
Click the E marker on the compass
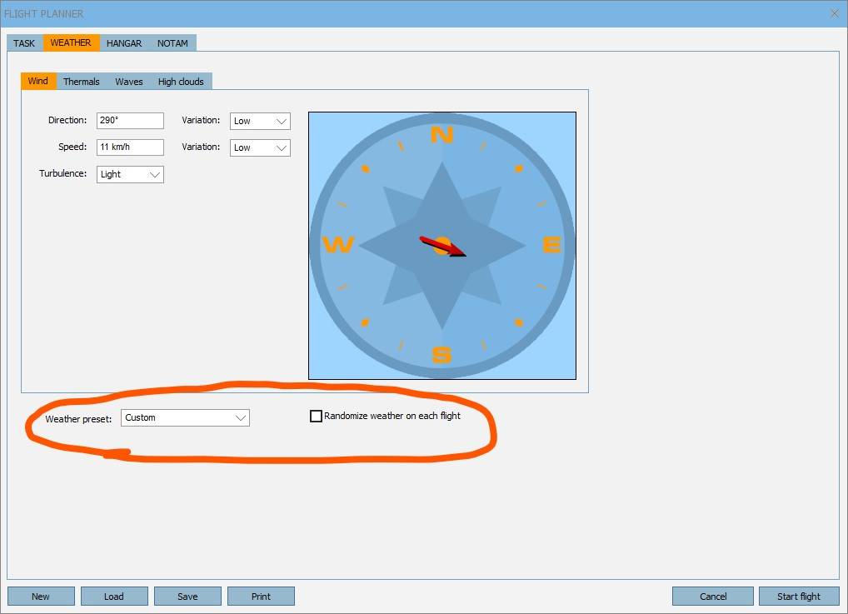pos(551,245)
